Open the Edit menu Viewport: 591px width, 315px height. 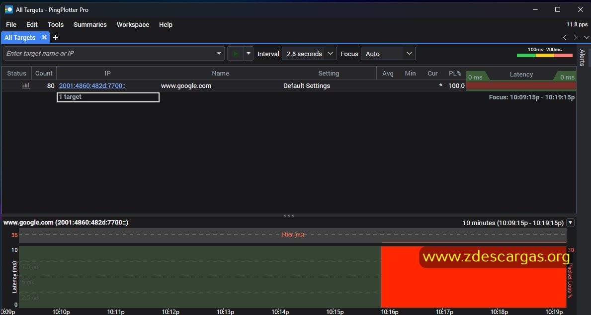(x=32, y=24)
